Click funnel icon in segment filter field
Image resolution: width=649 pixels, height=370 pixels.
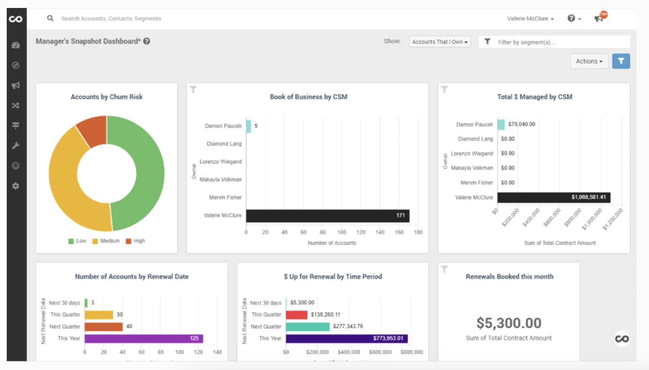click(487, 42)
